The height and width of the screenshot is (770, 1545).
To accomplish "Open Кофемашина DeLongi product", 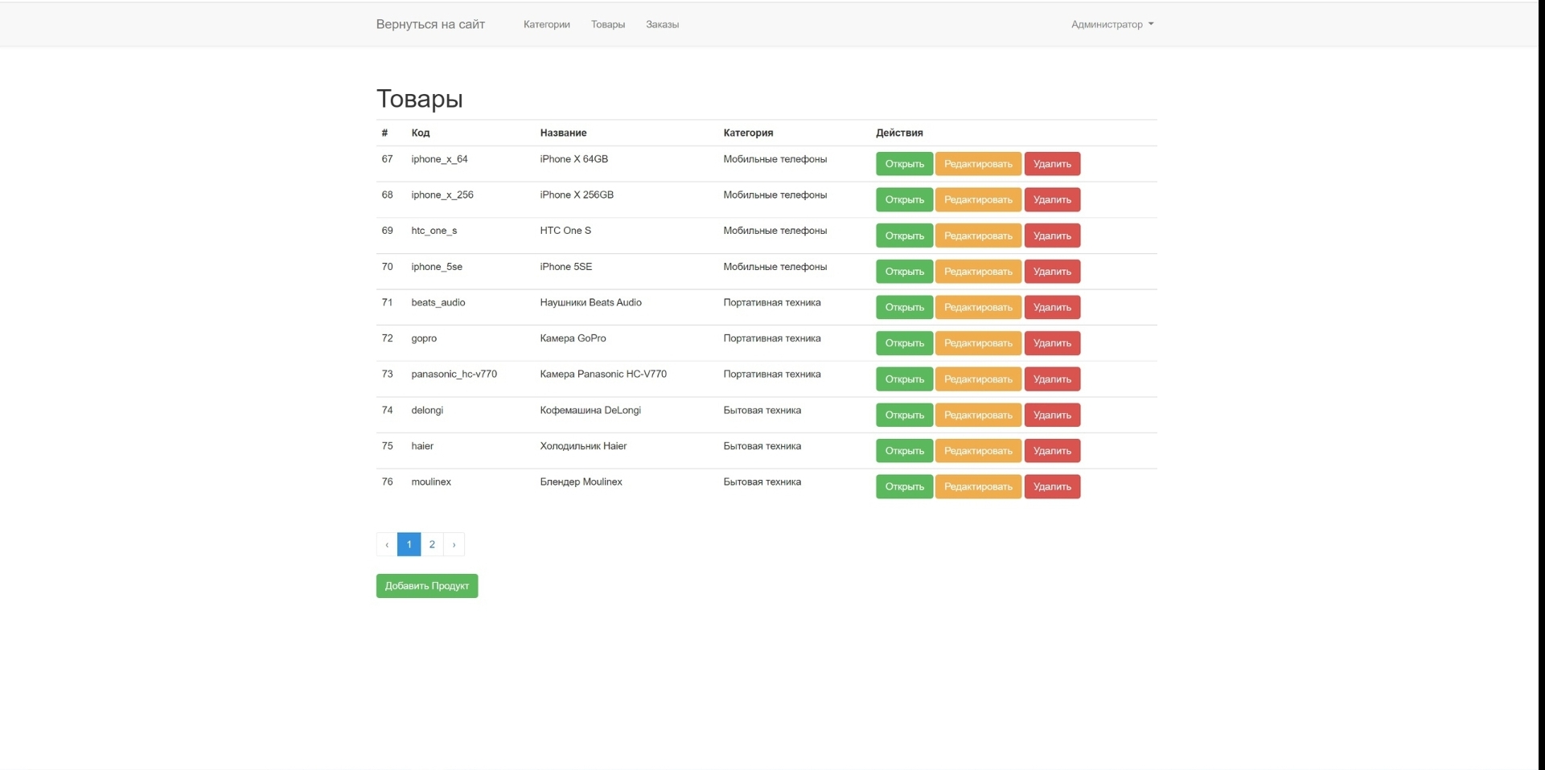I will [x=904, y=415].
